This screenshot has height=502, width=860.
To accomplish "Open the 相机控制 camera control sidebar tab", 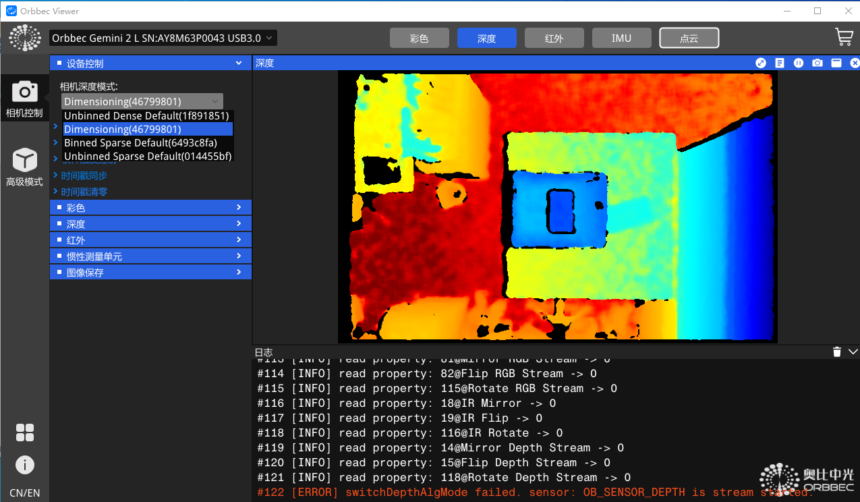I will point(24,99).
